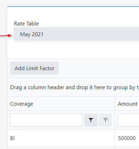Select the May 2021 value text
The image size is (139, 149).
coord(32,34)
